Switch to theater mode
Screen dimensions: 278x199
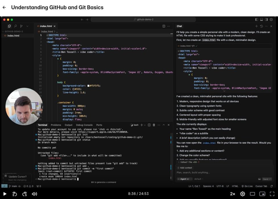point(252,194)
